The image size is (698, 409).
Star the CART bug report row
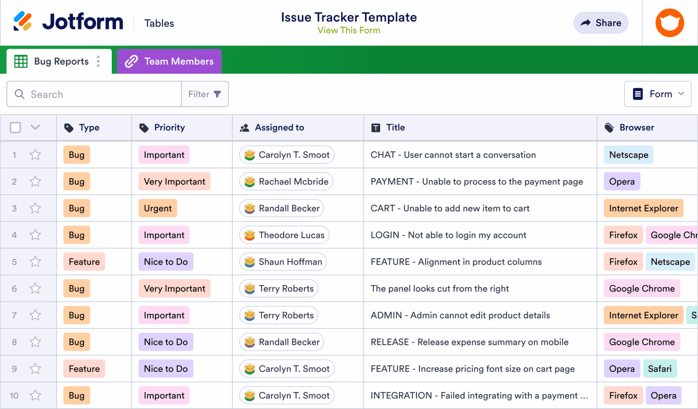click(x=35, y=208)
